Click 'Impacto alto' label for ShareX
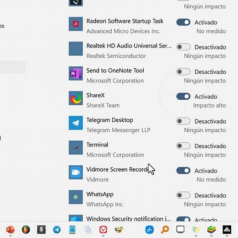The image size is (238, 238). pos(210,105)
